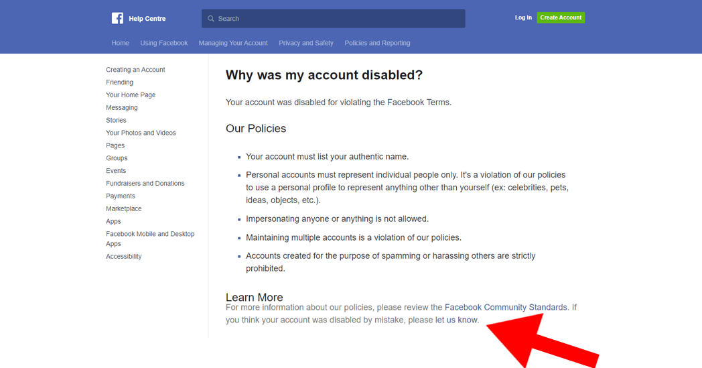Screen dimensions: 702x368
Task: Open the Using Facebook menu
Action: click(x=164, y=43)
